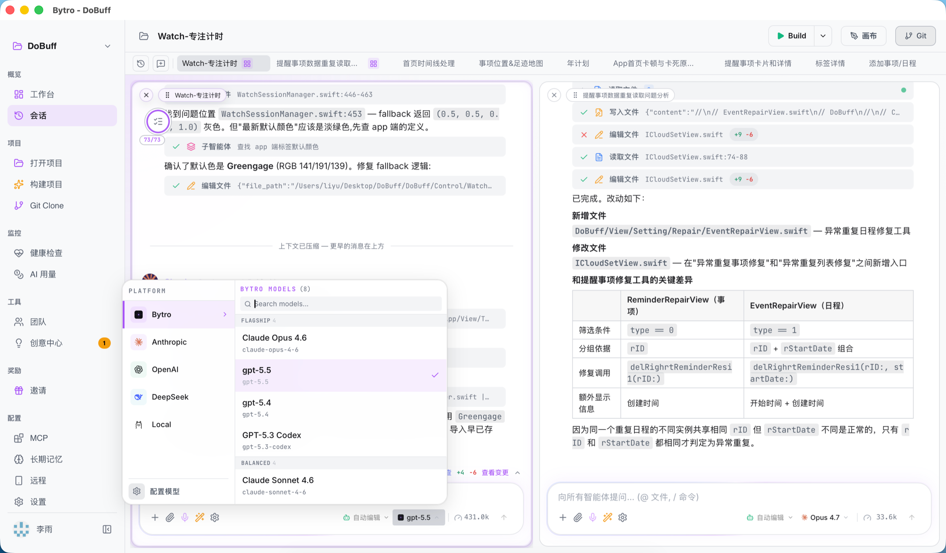Click the magic wand icon in left input
The height and width of the screenshot is (553, 946).
(200, 517)
